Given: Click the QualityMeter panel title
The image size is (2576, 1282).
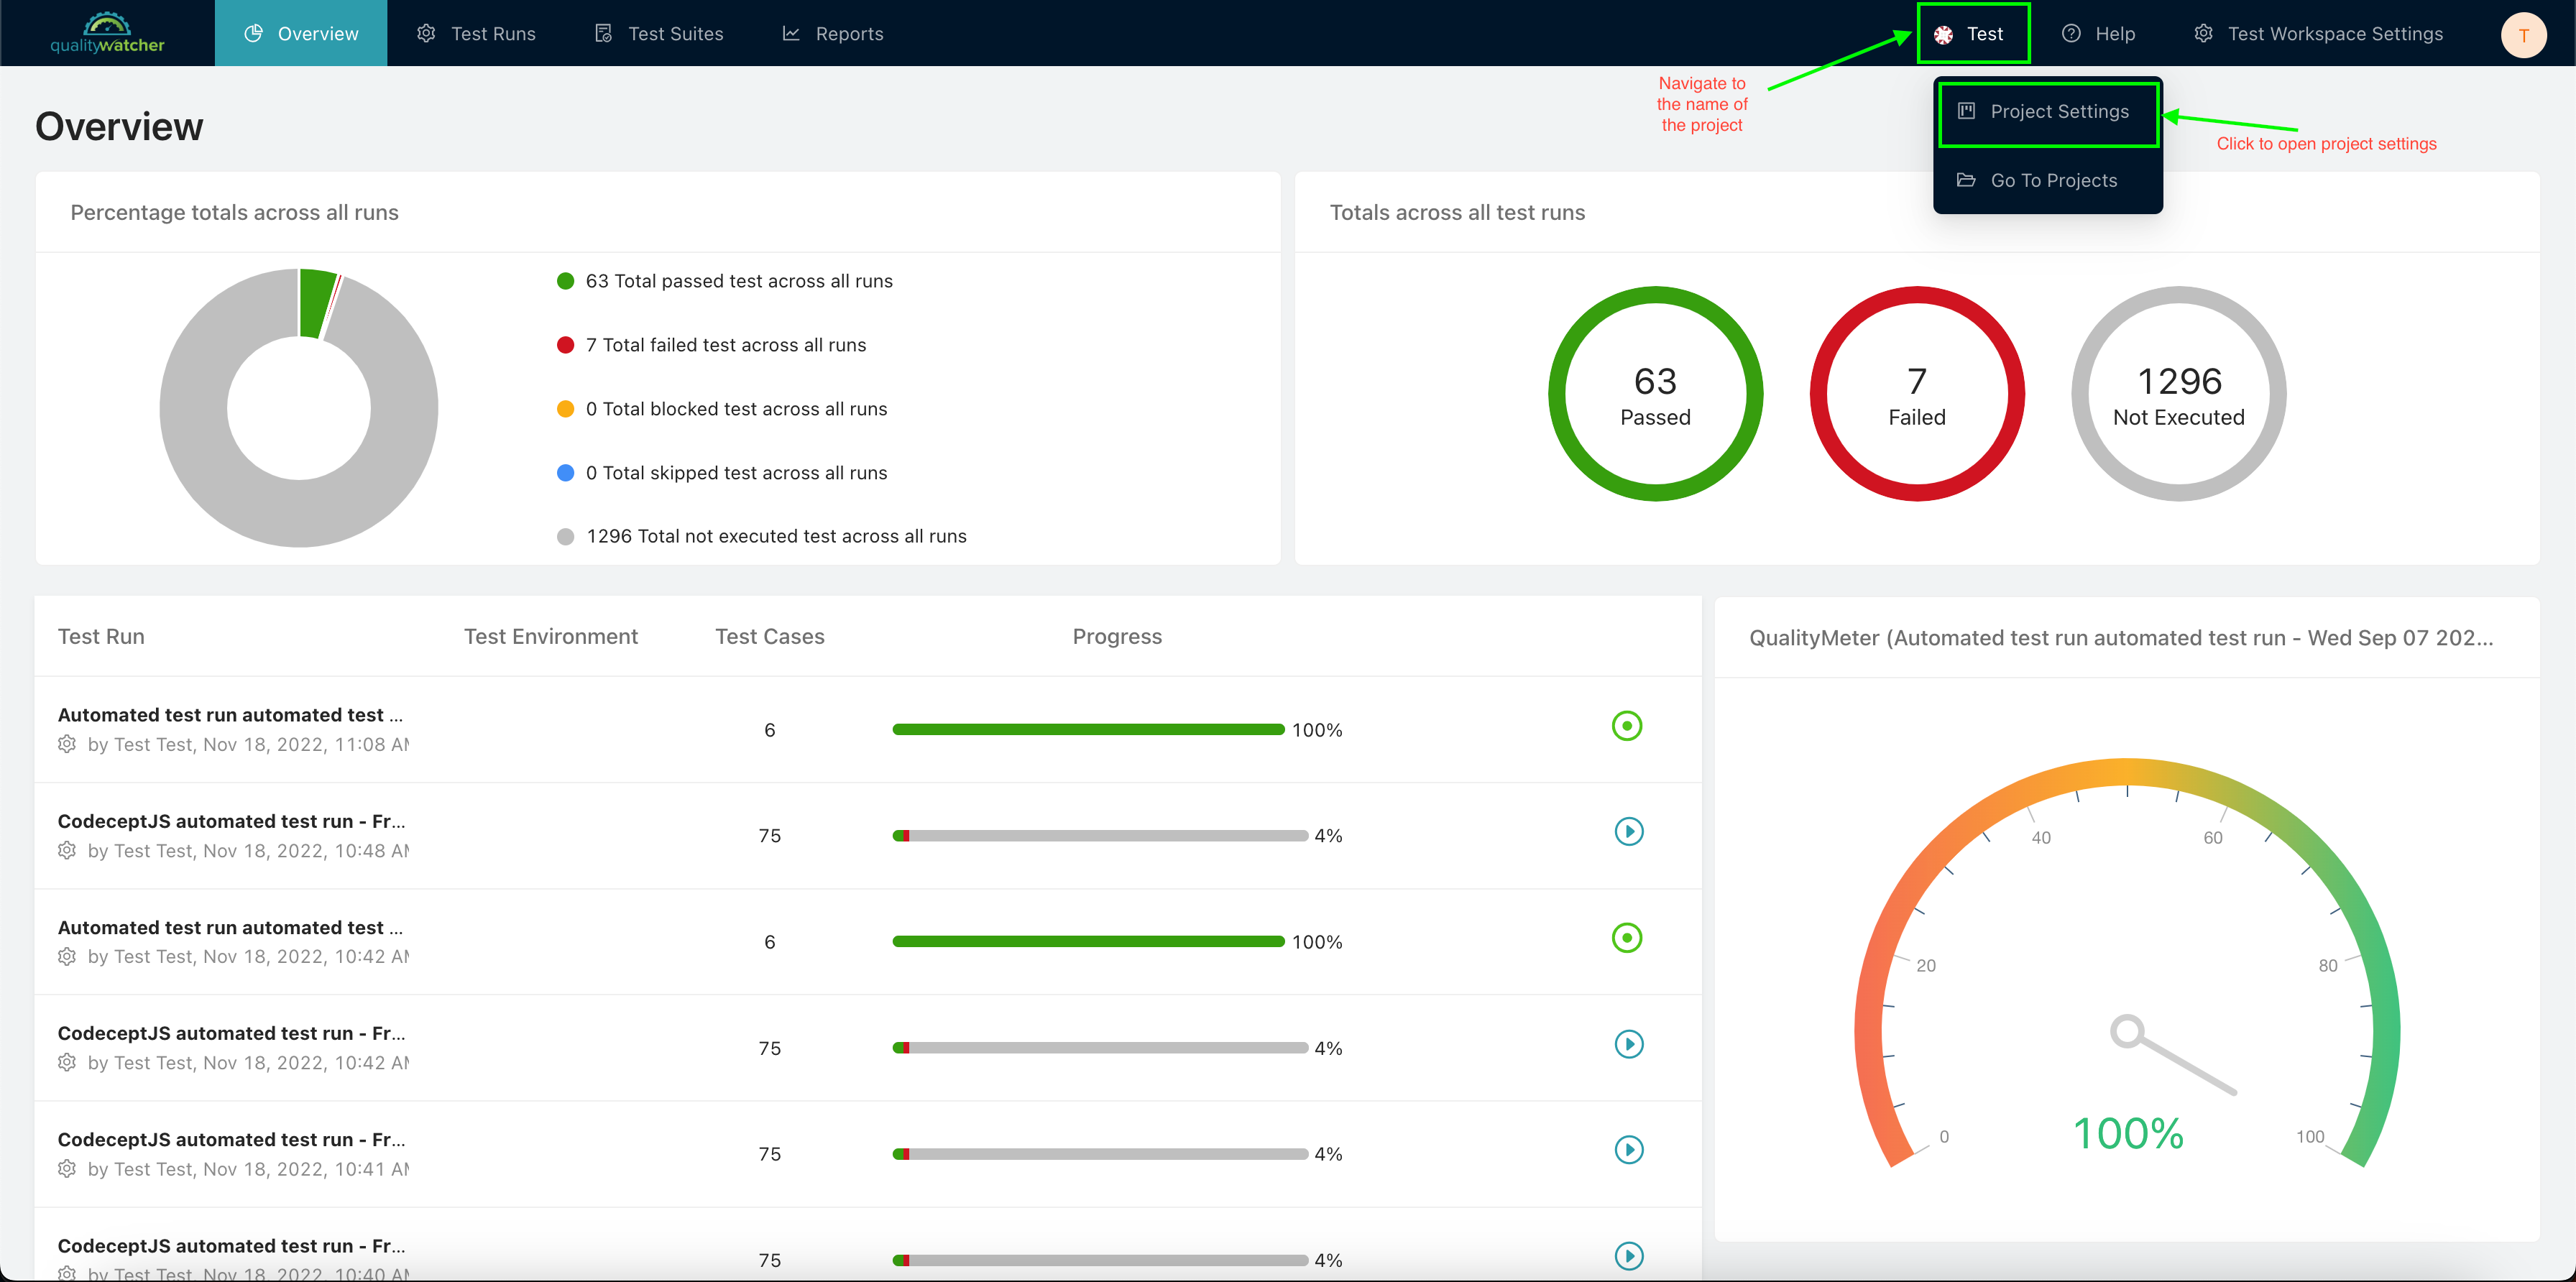Looking at the screenshot, I should click(2121, 638).
